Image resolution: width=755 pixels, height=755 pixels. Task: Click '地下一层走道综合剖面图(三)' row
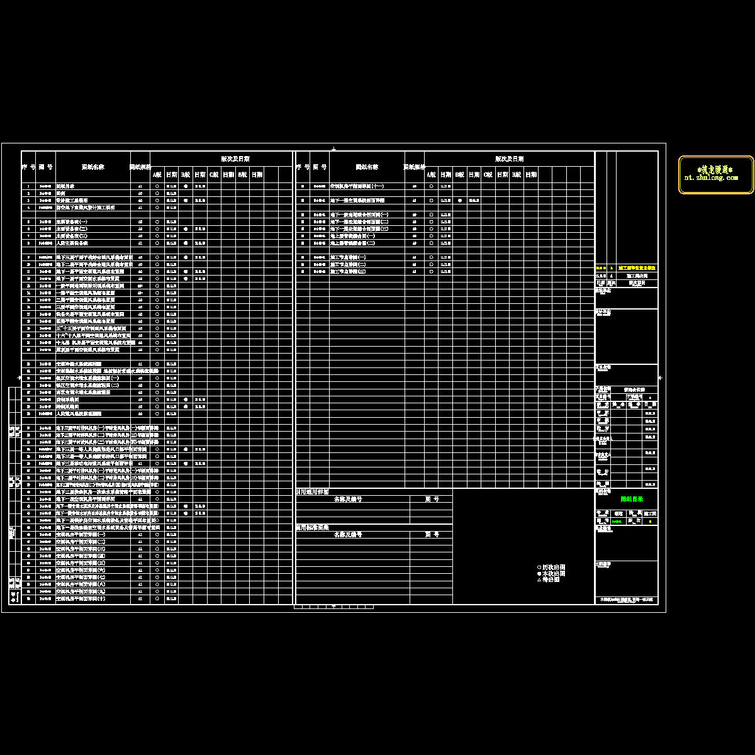point(445,228)
